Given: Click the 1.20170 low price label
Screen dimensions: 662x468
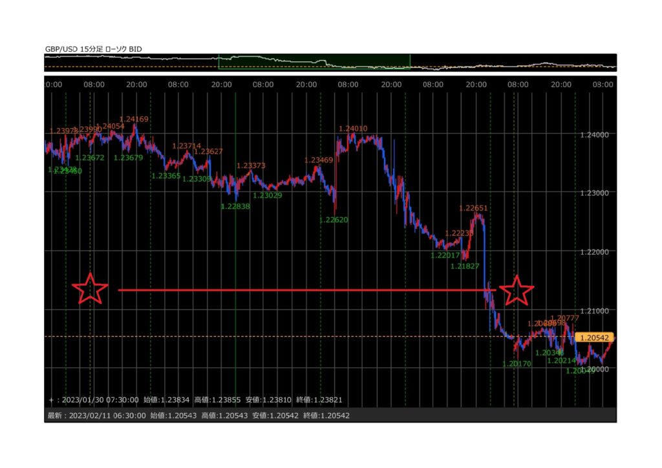Looking at the screenshot, I should click(517, 364).
